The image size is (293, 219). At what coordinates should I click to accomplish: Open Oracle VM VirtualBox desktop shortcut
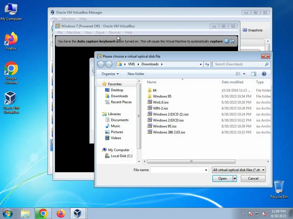tap(11, 102)
